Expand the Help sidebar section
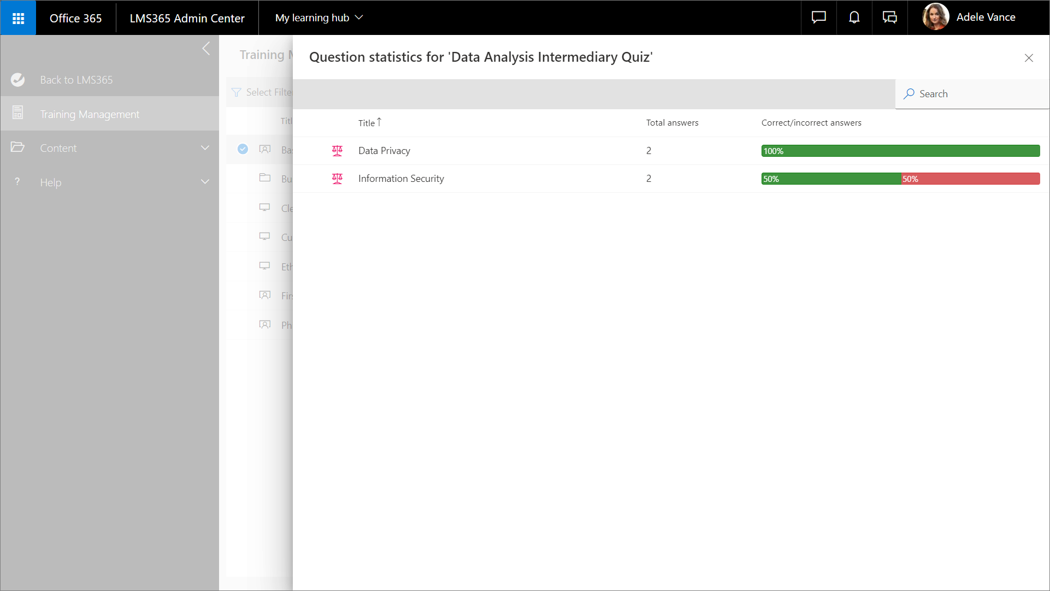 click(x=205, y=182)
